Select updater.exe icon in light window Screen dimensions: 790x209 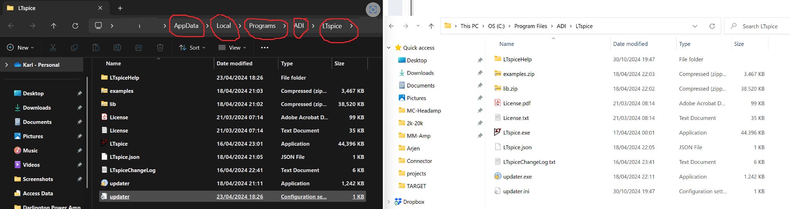(x=498, y=176)
